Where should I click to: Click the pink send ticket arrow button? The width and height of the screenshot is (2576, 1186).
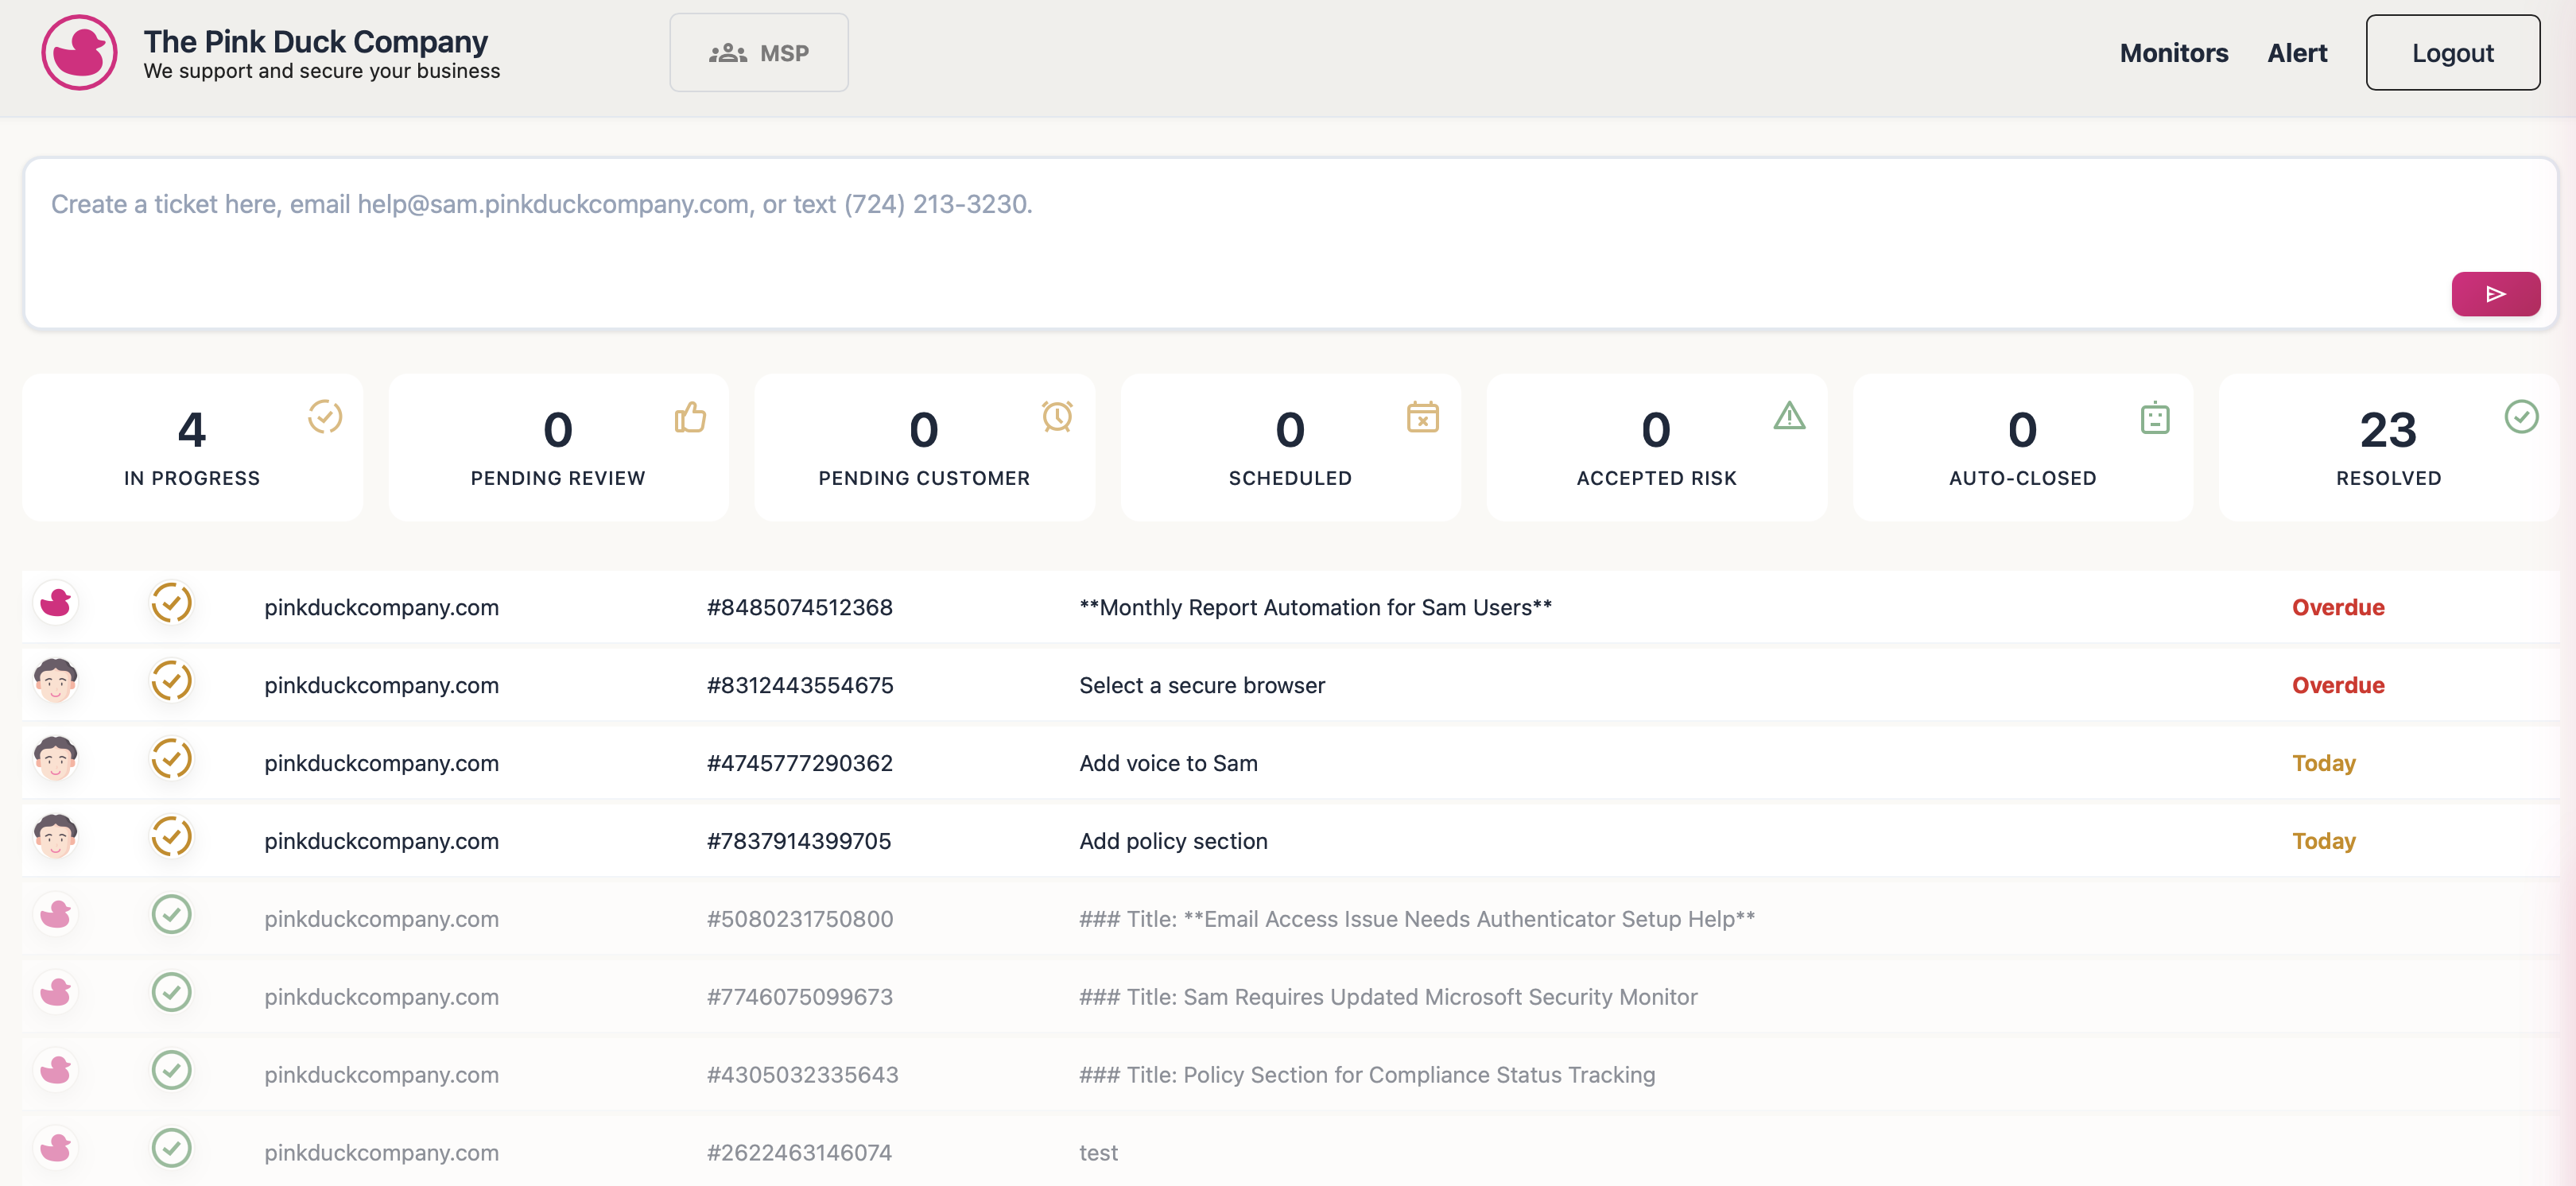click(x=2494, y=294)
